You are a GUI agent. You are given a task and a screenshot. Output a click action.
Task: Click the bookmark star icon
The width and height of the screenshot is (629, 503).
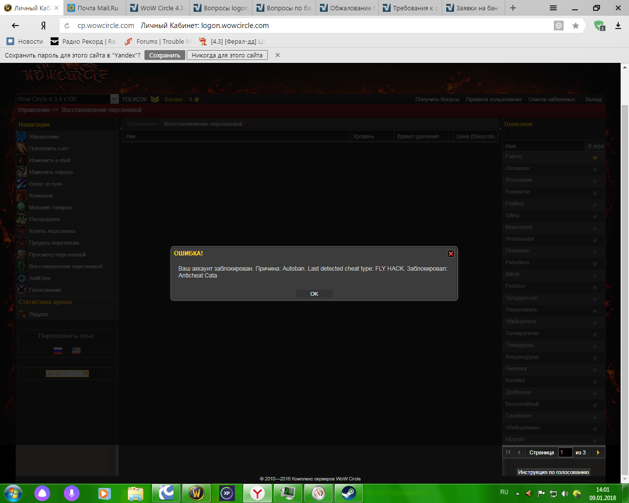575,26
